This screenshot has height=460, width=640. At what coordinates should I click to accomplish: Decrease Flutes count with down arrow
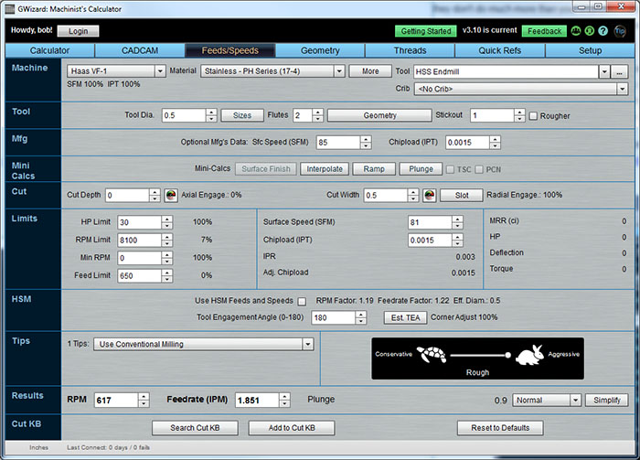coord(317,119)
